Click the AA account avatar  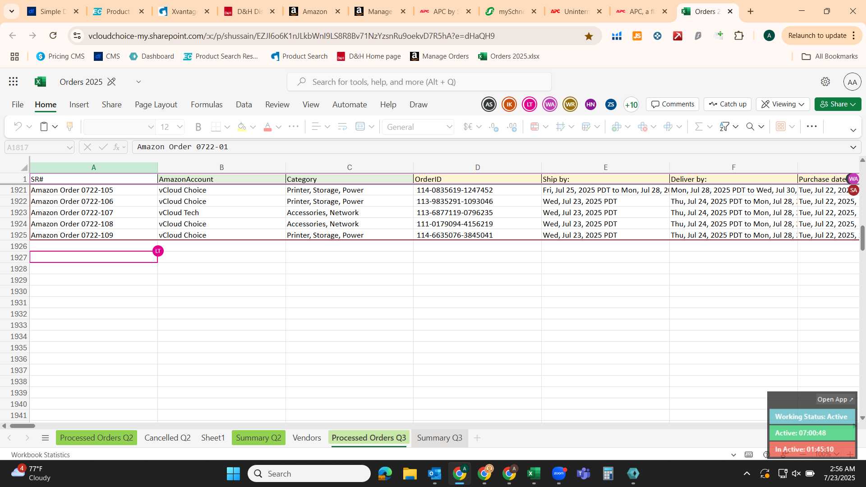852,82
